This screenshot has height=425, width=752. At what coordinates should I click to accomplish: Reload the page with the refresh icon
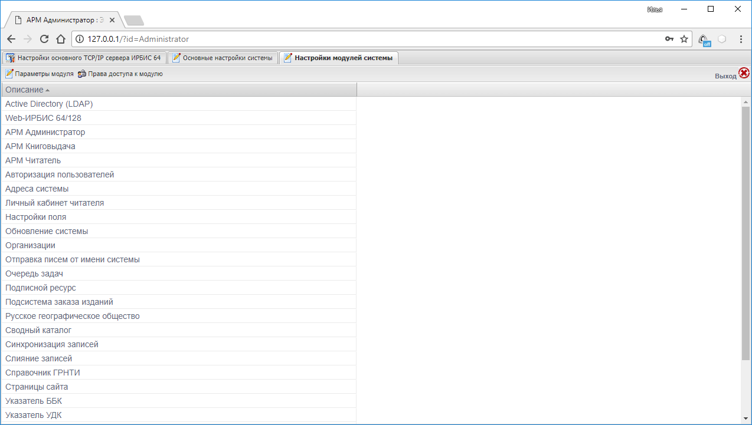click(x=44, y=39)
